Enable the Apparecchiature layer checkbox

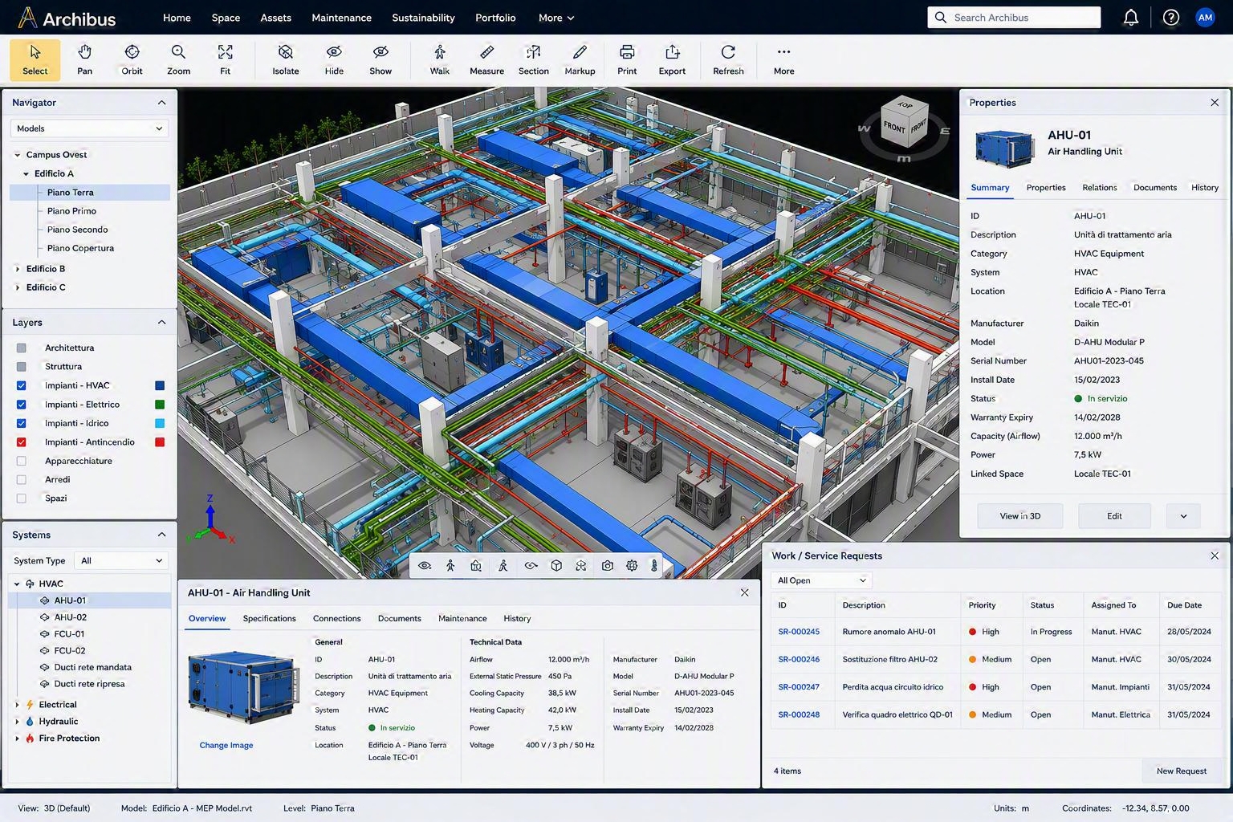coord(22,461)
